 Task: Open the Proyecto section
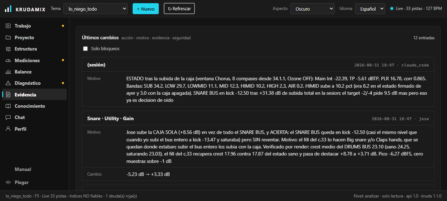pyautogui.click(x=35, y=37)
